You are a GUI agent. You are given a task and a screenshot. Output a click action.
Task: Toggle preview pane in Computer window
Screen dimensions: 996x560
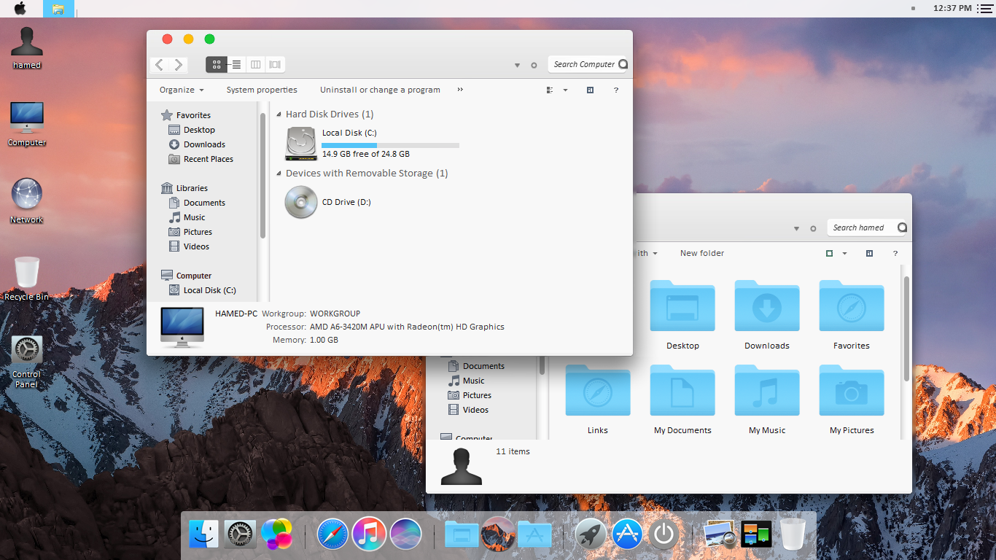(590, 90)
